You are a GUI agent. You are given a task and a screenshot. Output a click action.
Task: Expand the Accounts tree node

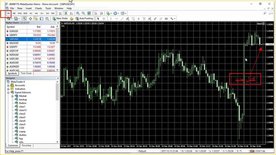pos(8,85)
